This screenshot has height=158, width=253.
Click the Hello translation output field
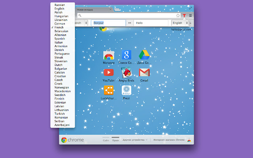[151, 23]
